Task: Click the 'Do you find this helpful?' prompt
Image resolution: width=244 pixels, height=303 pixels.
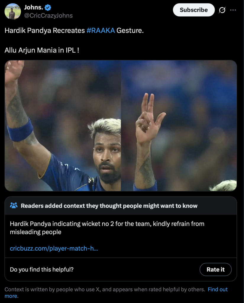Action: click(x=42, y=269)
